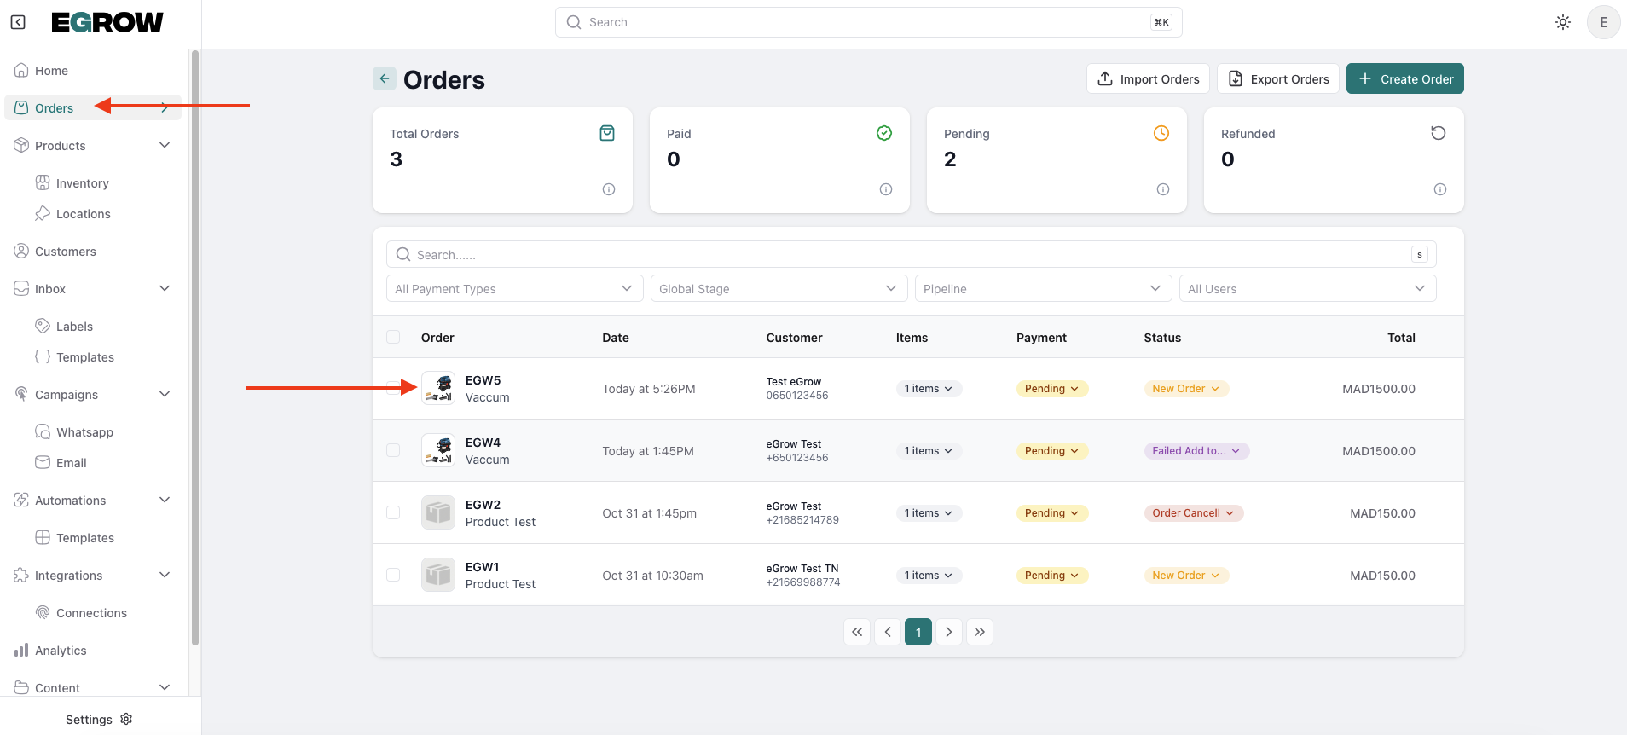Viewport: 1627px width, 735px height.
Task: Click the info icon in Total Orders card
Action: [x=608, y=189]
